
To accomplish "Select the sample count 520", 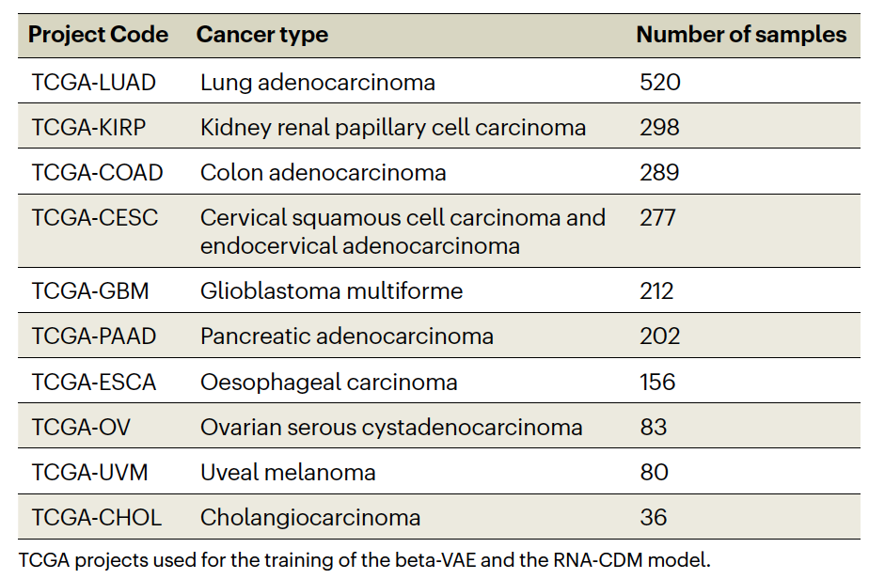I will pyautogui.click(x=660, y=83).
